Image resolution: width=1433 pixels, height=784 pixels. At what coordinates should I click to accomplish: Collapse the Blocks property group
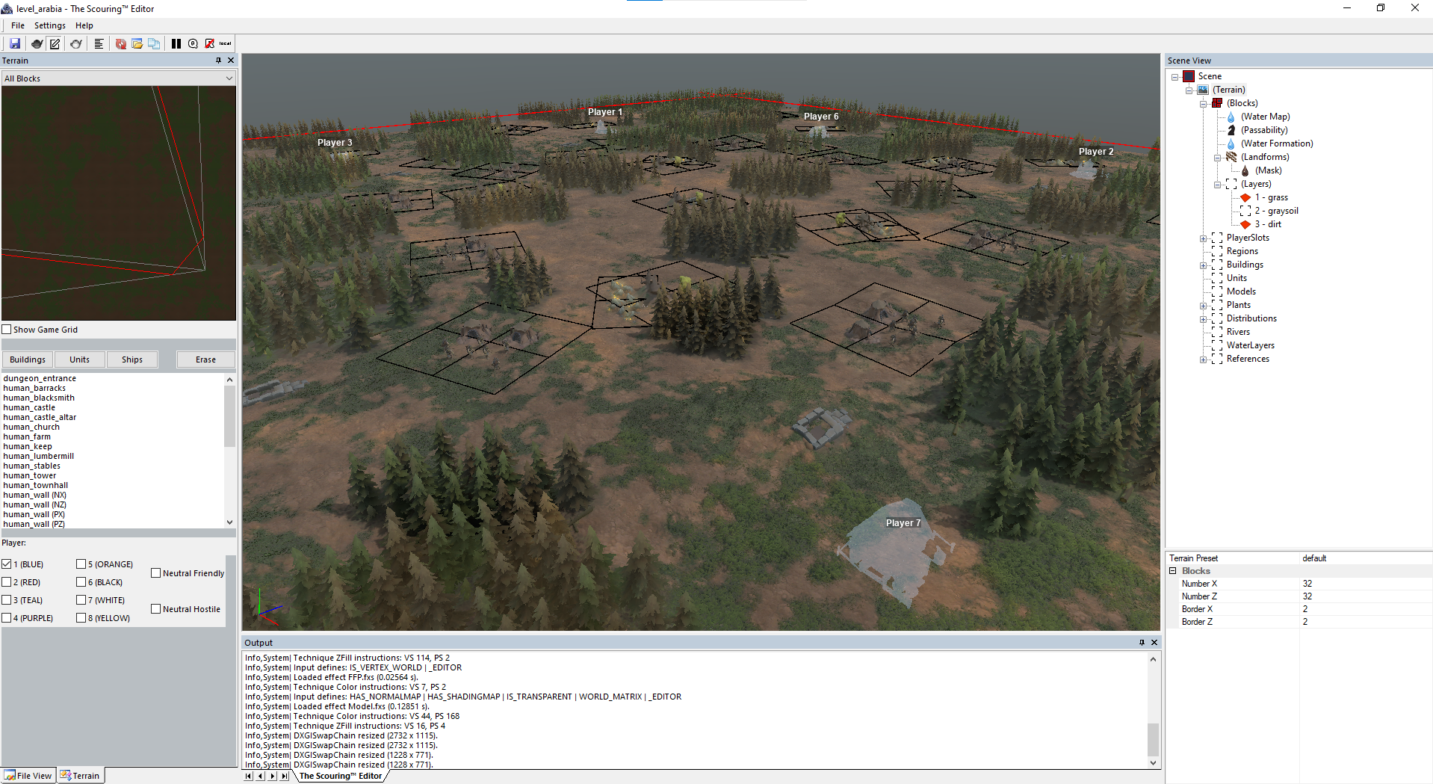pyautogui.click(x=1173, y=571)
